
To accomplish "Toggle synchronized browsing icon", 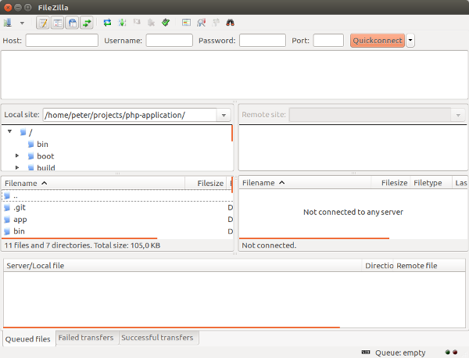I will click(216, 23).
